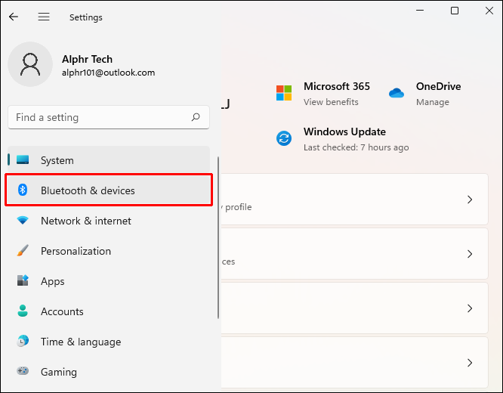
Task: Open the hamburger navigation menu
Action: point(44,17)
